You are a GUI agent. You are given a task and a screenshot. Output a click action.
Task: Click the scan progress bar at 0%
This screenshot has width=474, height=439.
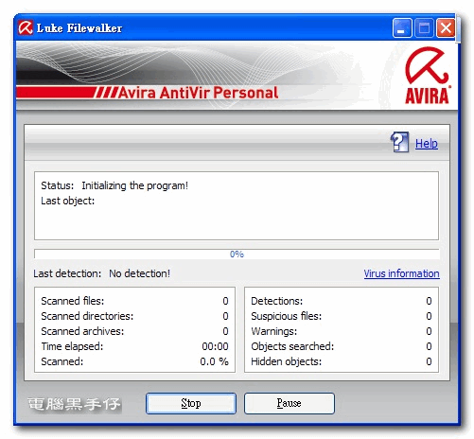click(x=237, y=254)
